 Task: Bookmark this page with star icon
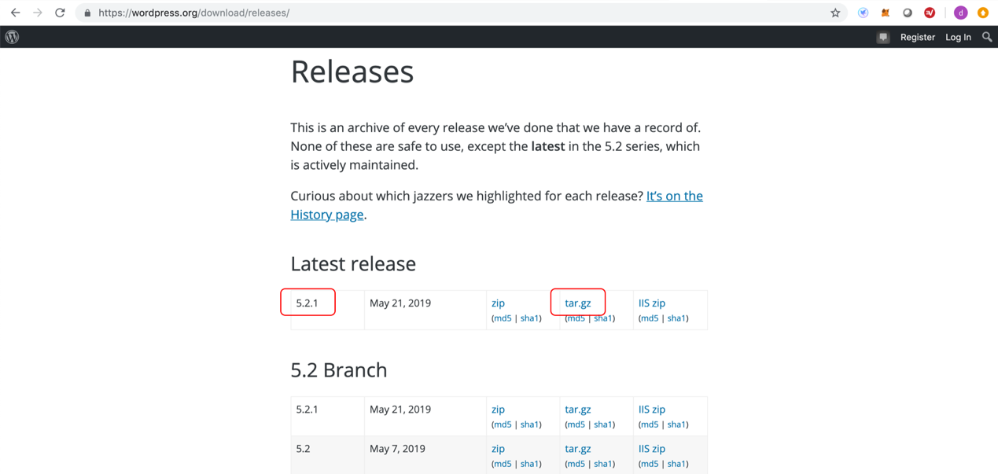pos(835,13)
